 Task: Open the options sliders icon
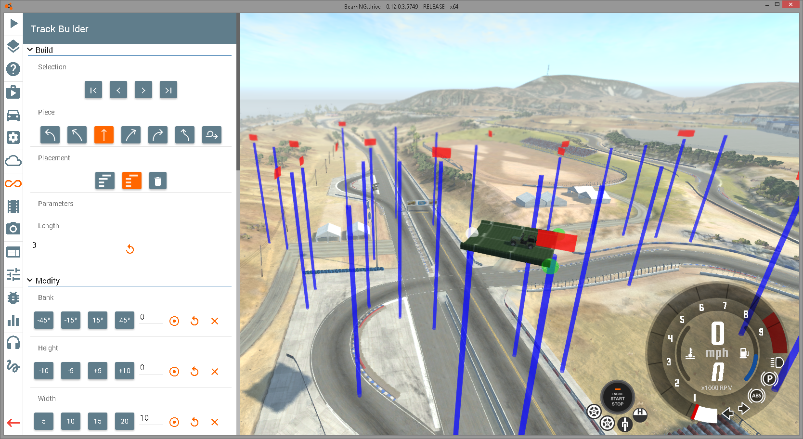coord(13,275)
